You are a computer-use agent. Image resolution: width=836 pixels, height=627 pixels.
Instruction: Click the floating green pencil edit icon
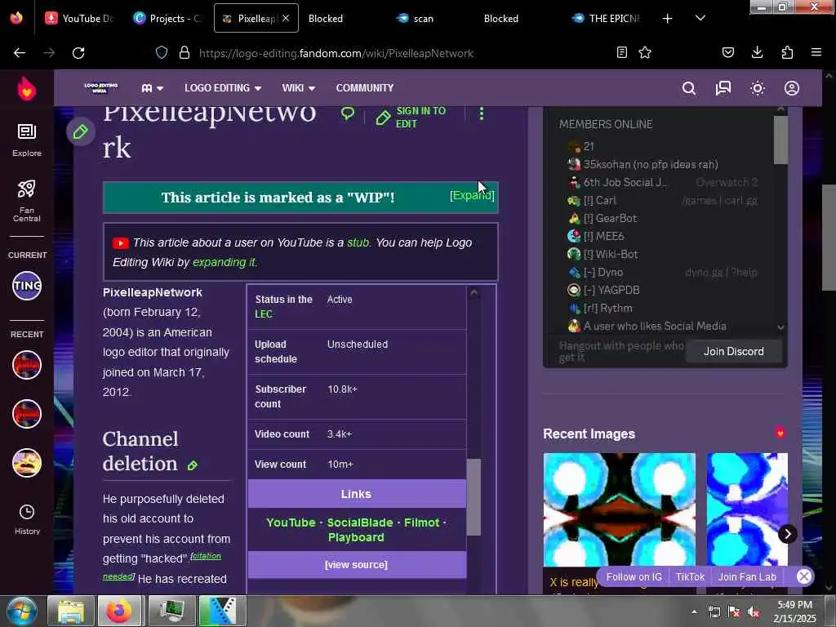pyautogui.click(x=81, y=131)
